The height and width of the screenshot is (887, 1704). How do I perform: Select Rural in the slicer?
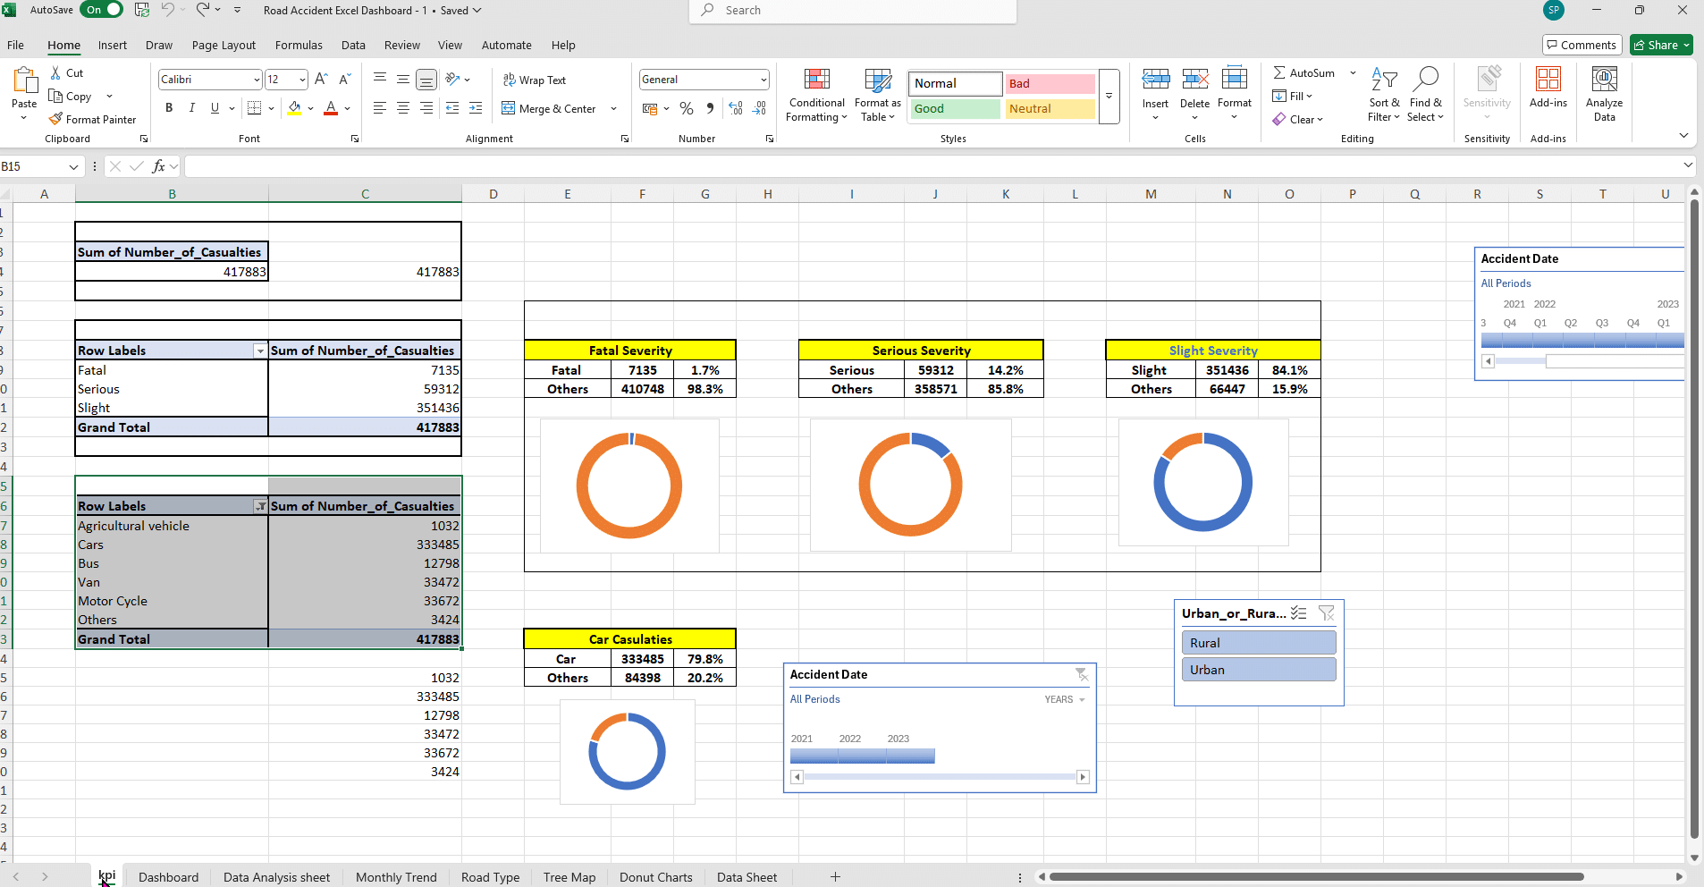click(x=1259, y=643)
